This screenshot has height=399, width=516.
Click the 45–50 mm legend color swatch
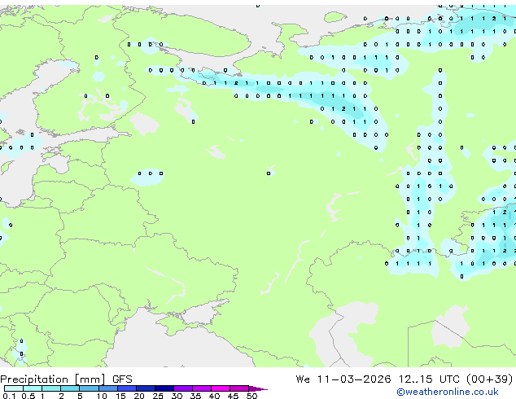tap(239, 388)
